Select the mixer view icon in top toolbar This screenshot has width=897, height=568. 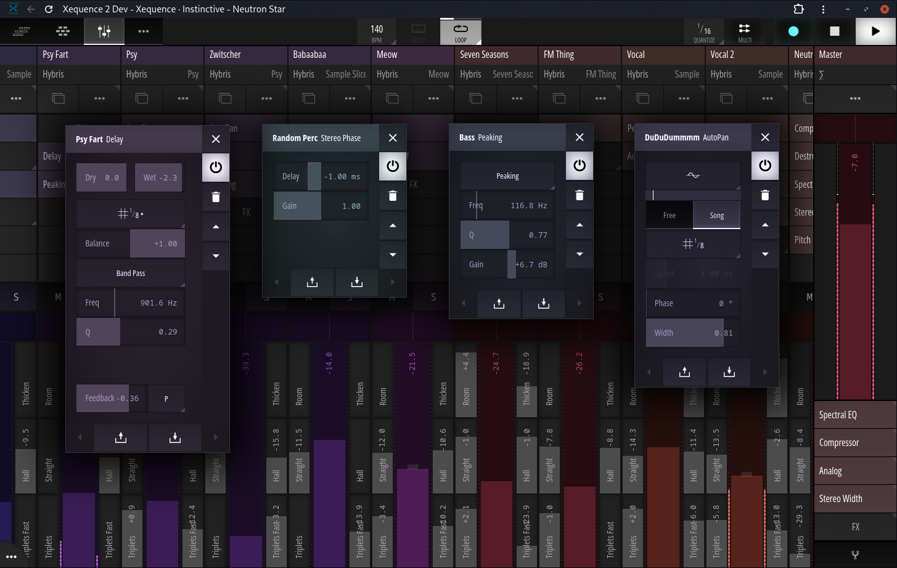click(x=104, y=31)
